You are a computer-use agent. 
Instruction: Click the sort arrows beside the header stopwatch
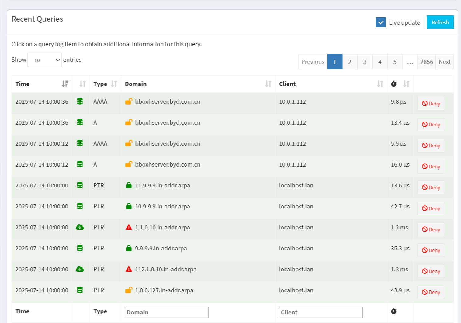pyautogui.click(x=406, y=84)
